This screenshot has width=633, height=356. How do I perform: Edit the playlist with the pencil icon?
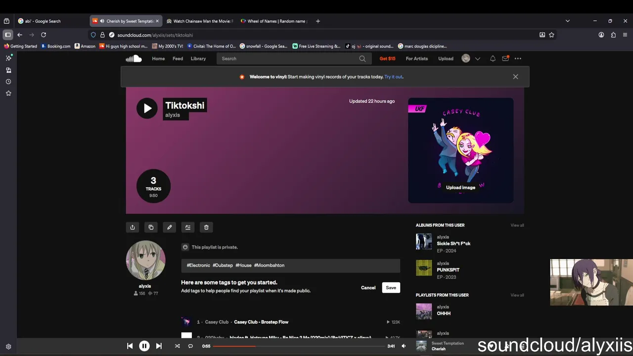(x=169, y=227)
